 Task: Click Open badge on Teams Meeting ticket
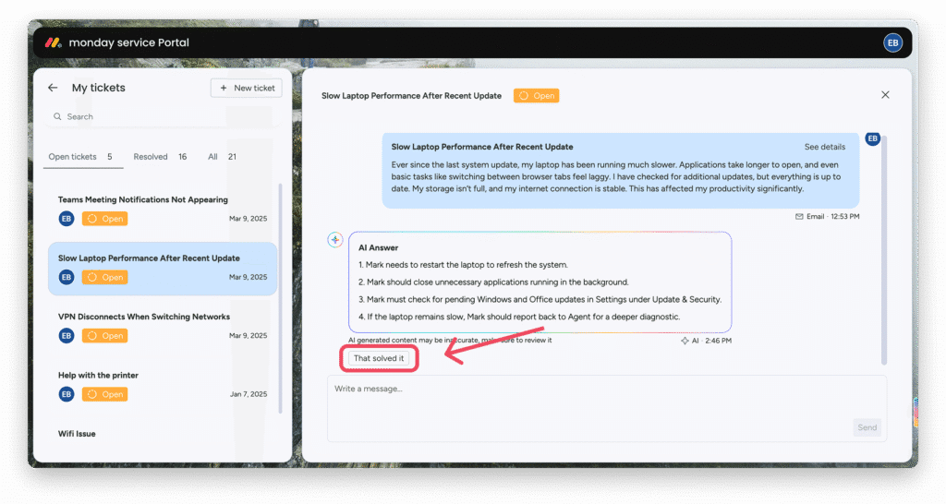click(105, 219)
